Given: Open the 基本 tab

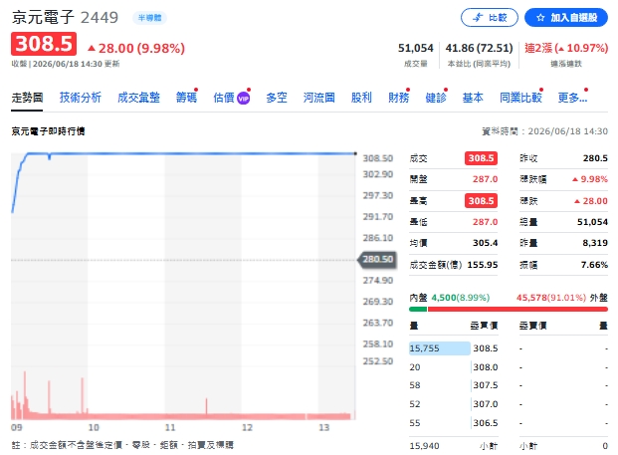Looking at the screenshot, I should (x=473, y=98).
